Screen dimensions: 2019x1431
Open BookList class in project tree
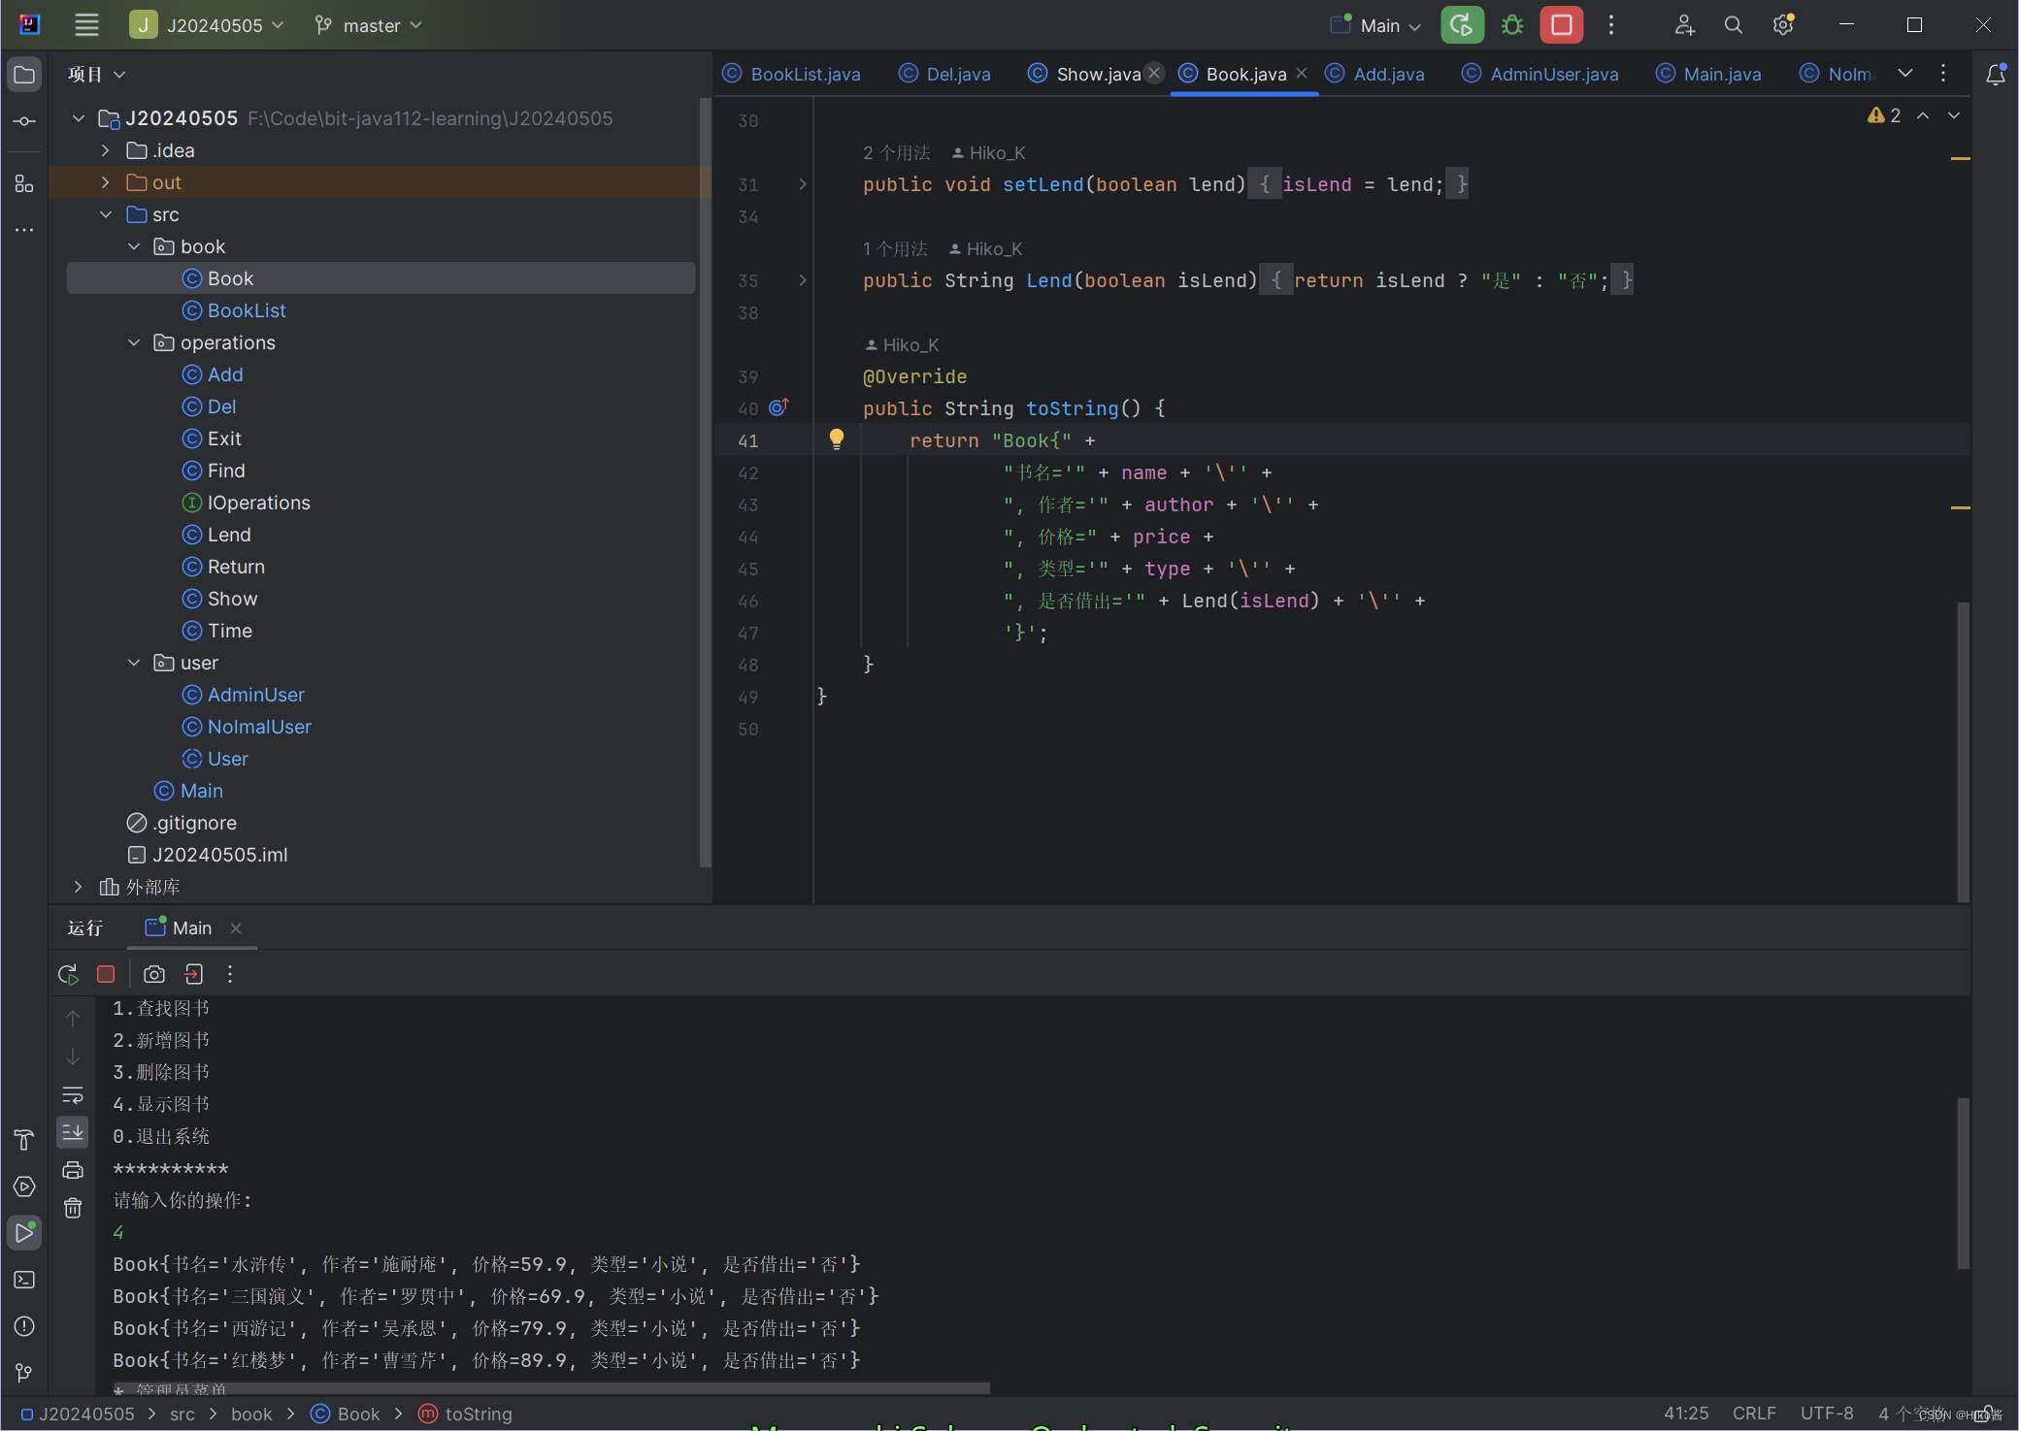click(247, 310)
